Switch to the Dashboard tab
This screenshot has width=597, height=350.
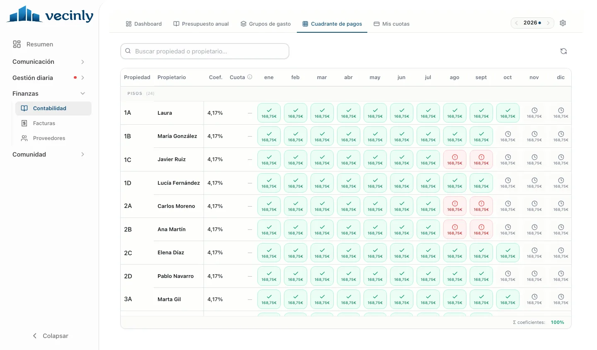point(144,24)
